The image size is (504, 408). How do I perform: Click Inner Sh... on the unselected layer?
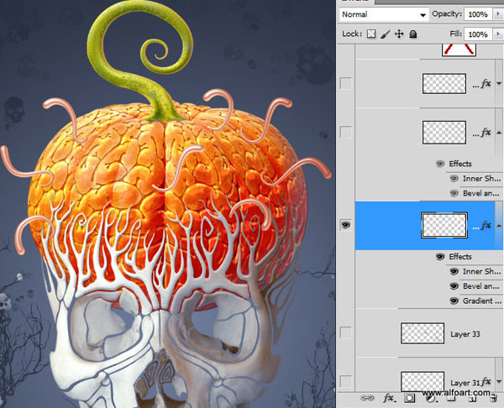[x=481, y=179]
